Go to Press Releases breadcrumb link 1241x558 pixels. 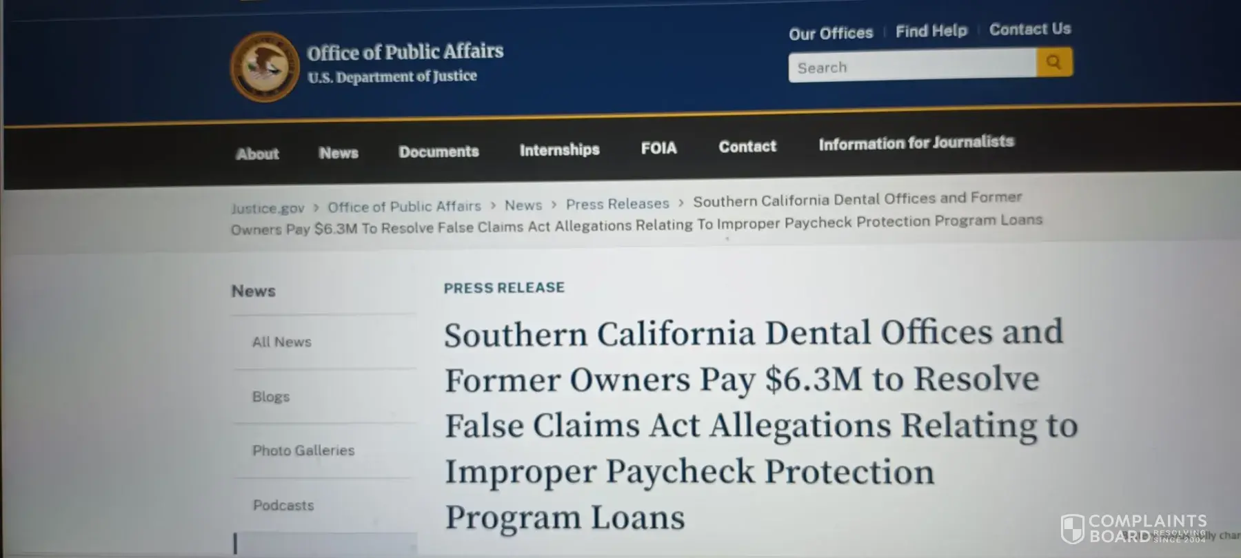click(617, 204)
